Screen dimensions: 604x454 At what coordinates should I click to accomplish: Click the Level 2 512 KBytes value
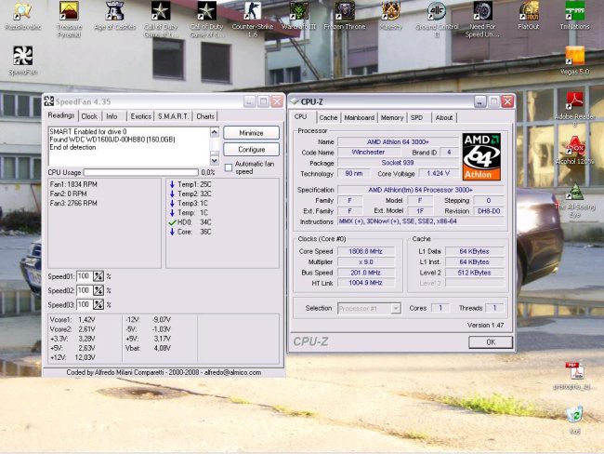tap(474, 273)
